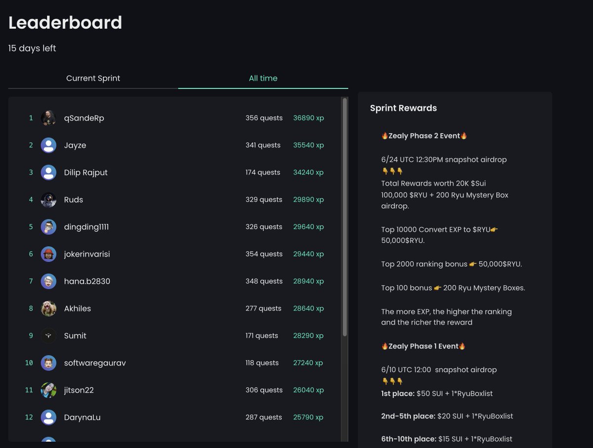The image size is (593, 448).
Task: Click the Leaderboard page heading
Action: pos(65,23)
